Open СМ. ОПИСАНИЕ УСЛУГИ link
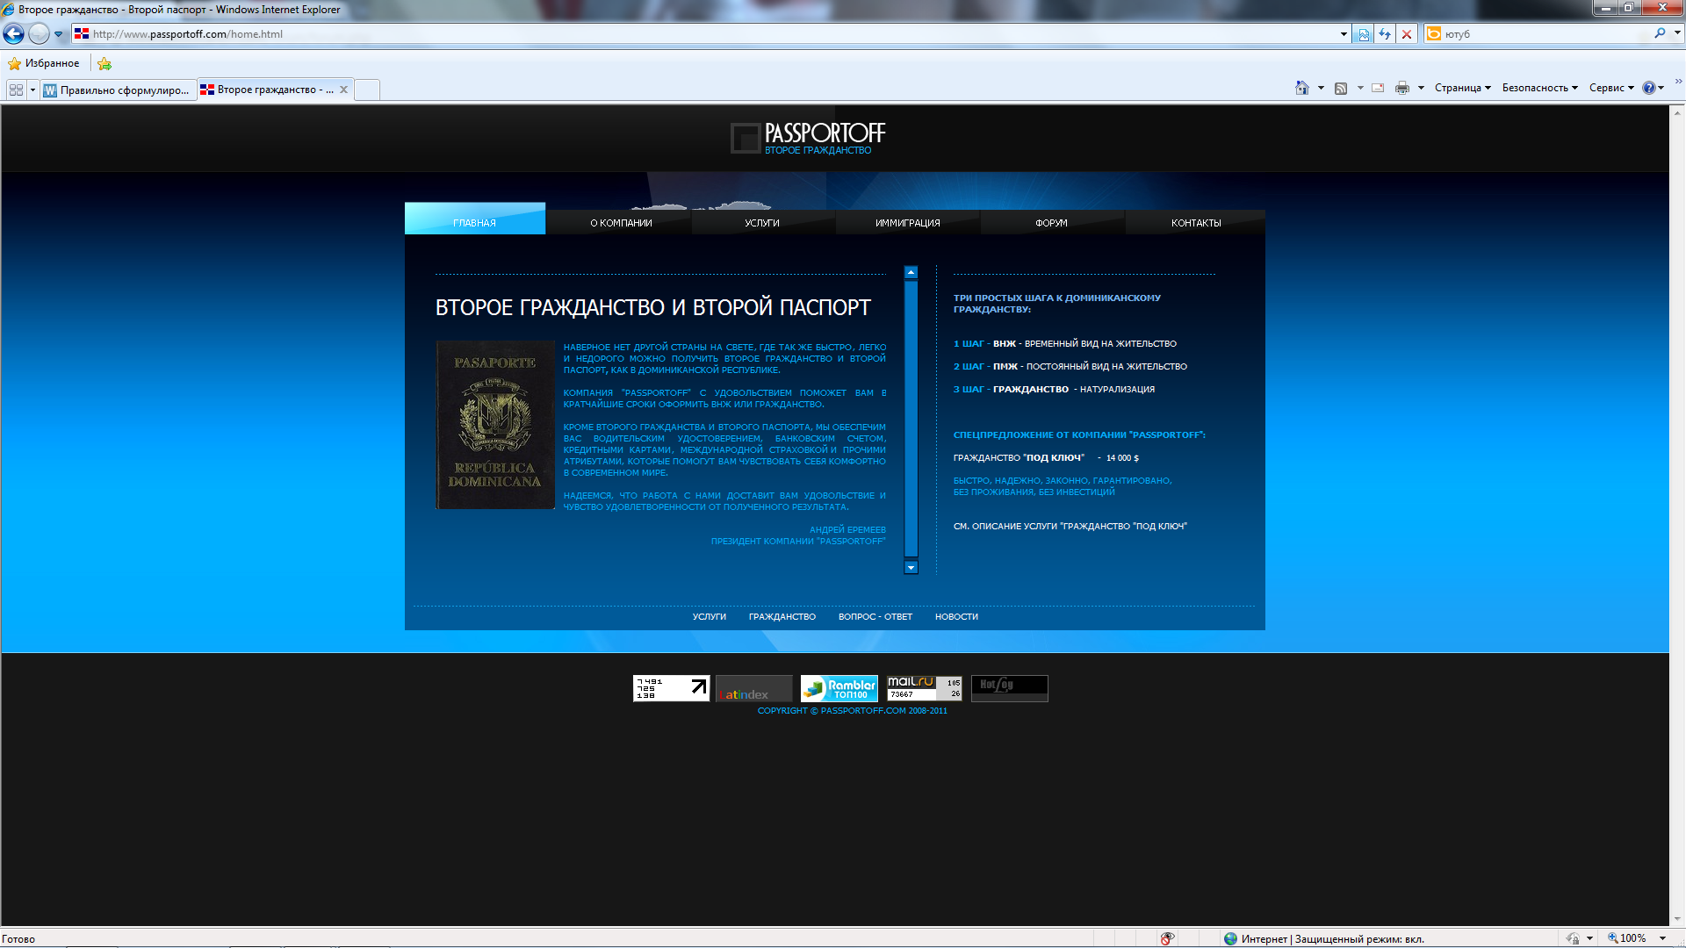Viewport: 1686px width, 948px height. [1070, 527]
